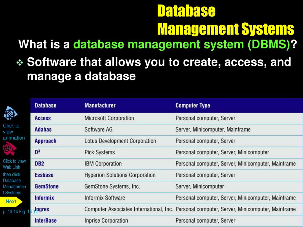This screenshot has width=303, height=227.
Task: Click 'Software AG' manufacturer cell
Action: 98,129
